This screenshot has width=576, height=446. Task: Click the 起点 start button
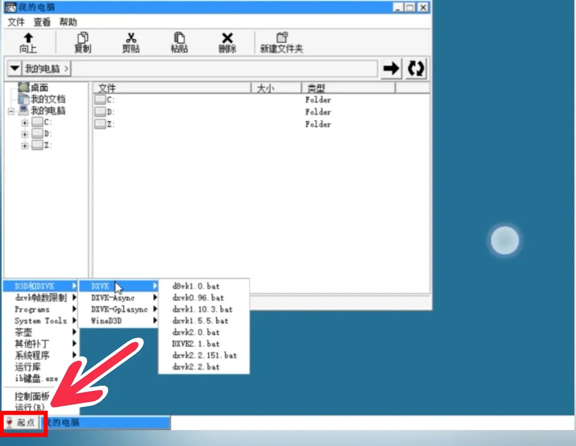tap(21, 422)
